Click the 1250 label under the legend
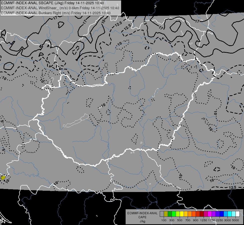The height and width of the screenshot is (225, 244). click(204, 220)
